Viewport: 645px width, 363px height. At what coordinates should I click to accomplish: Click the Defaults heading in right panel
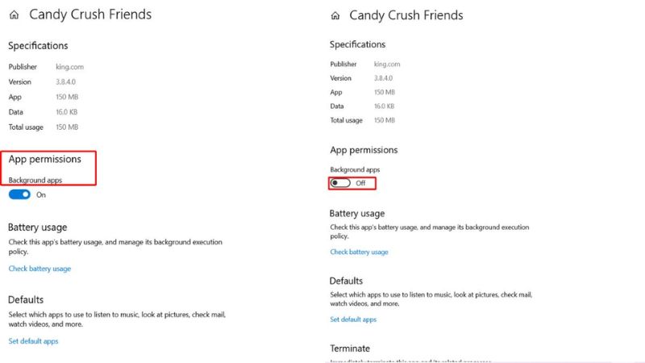347,281
